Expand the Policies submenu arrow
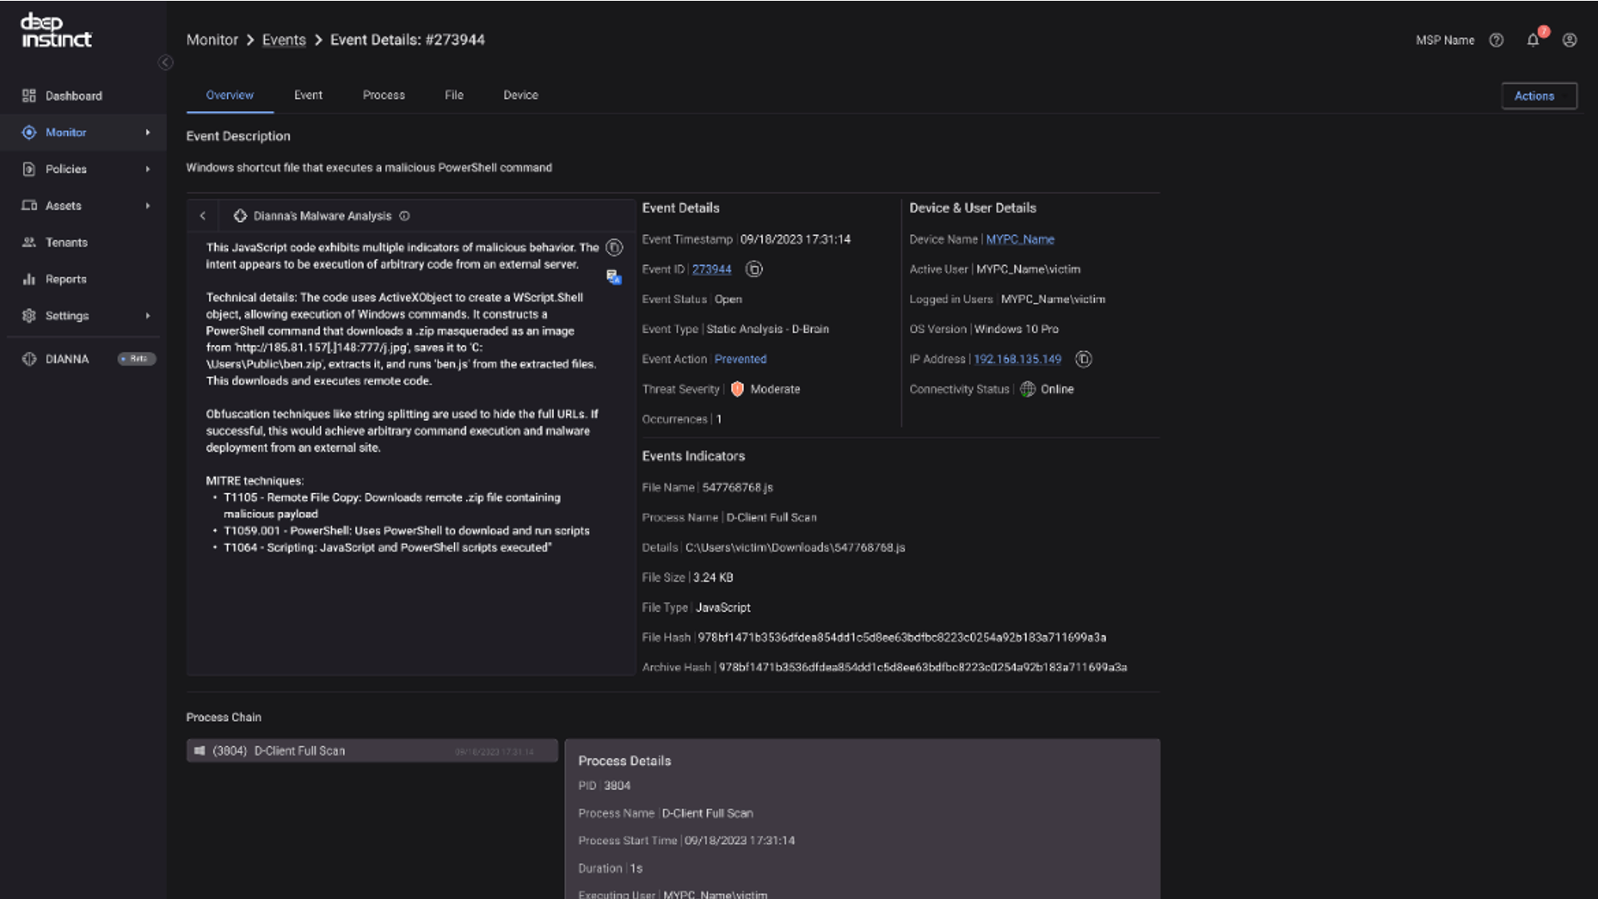The image size is (1598, 899). pos(147,169)
